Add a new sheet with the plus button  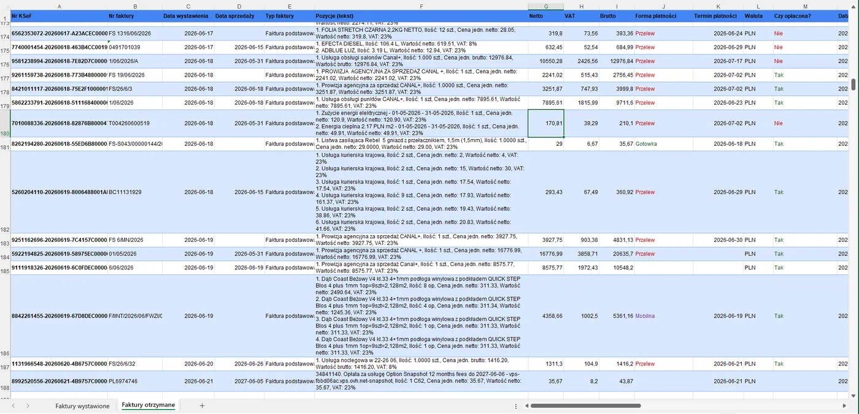click(202, 406)
